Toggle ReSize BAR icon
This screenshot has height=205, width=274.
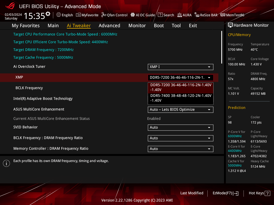tap(197, 15)
